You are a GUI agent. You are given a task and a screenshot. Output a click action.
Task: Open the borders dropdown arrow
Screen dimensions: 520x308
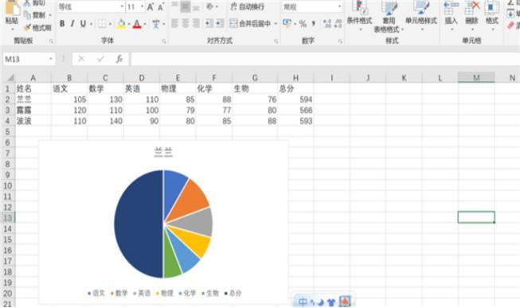click(x=111, y=24)
